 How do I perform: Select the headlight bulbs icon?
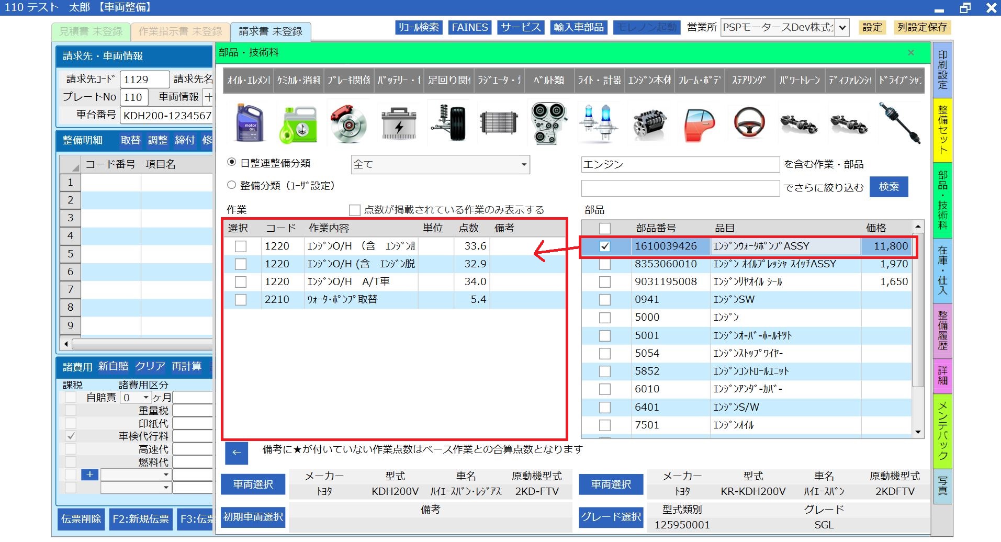click(599, 123)
